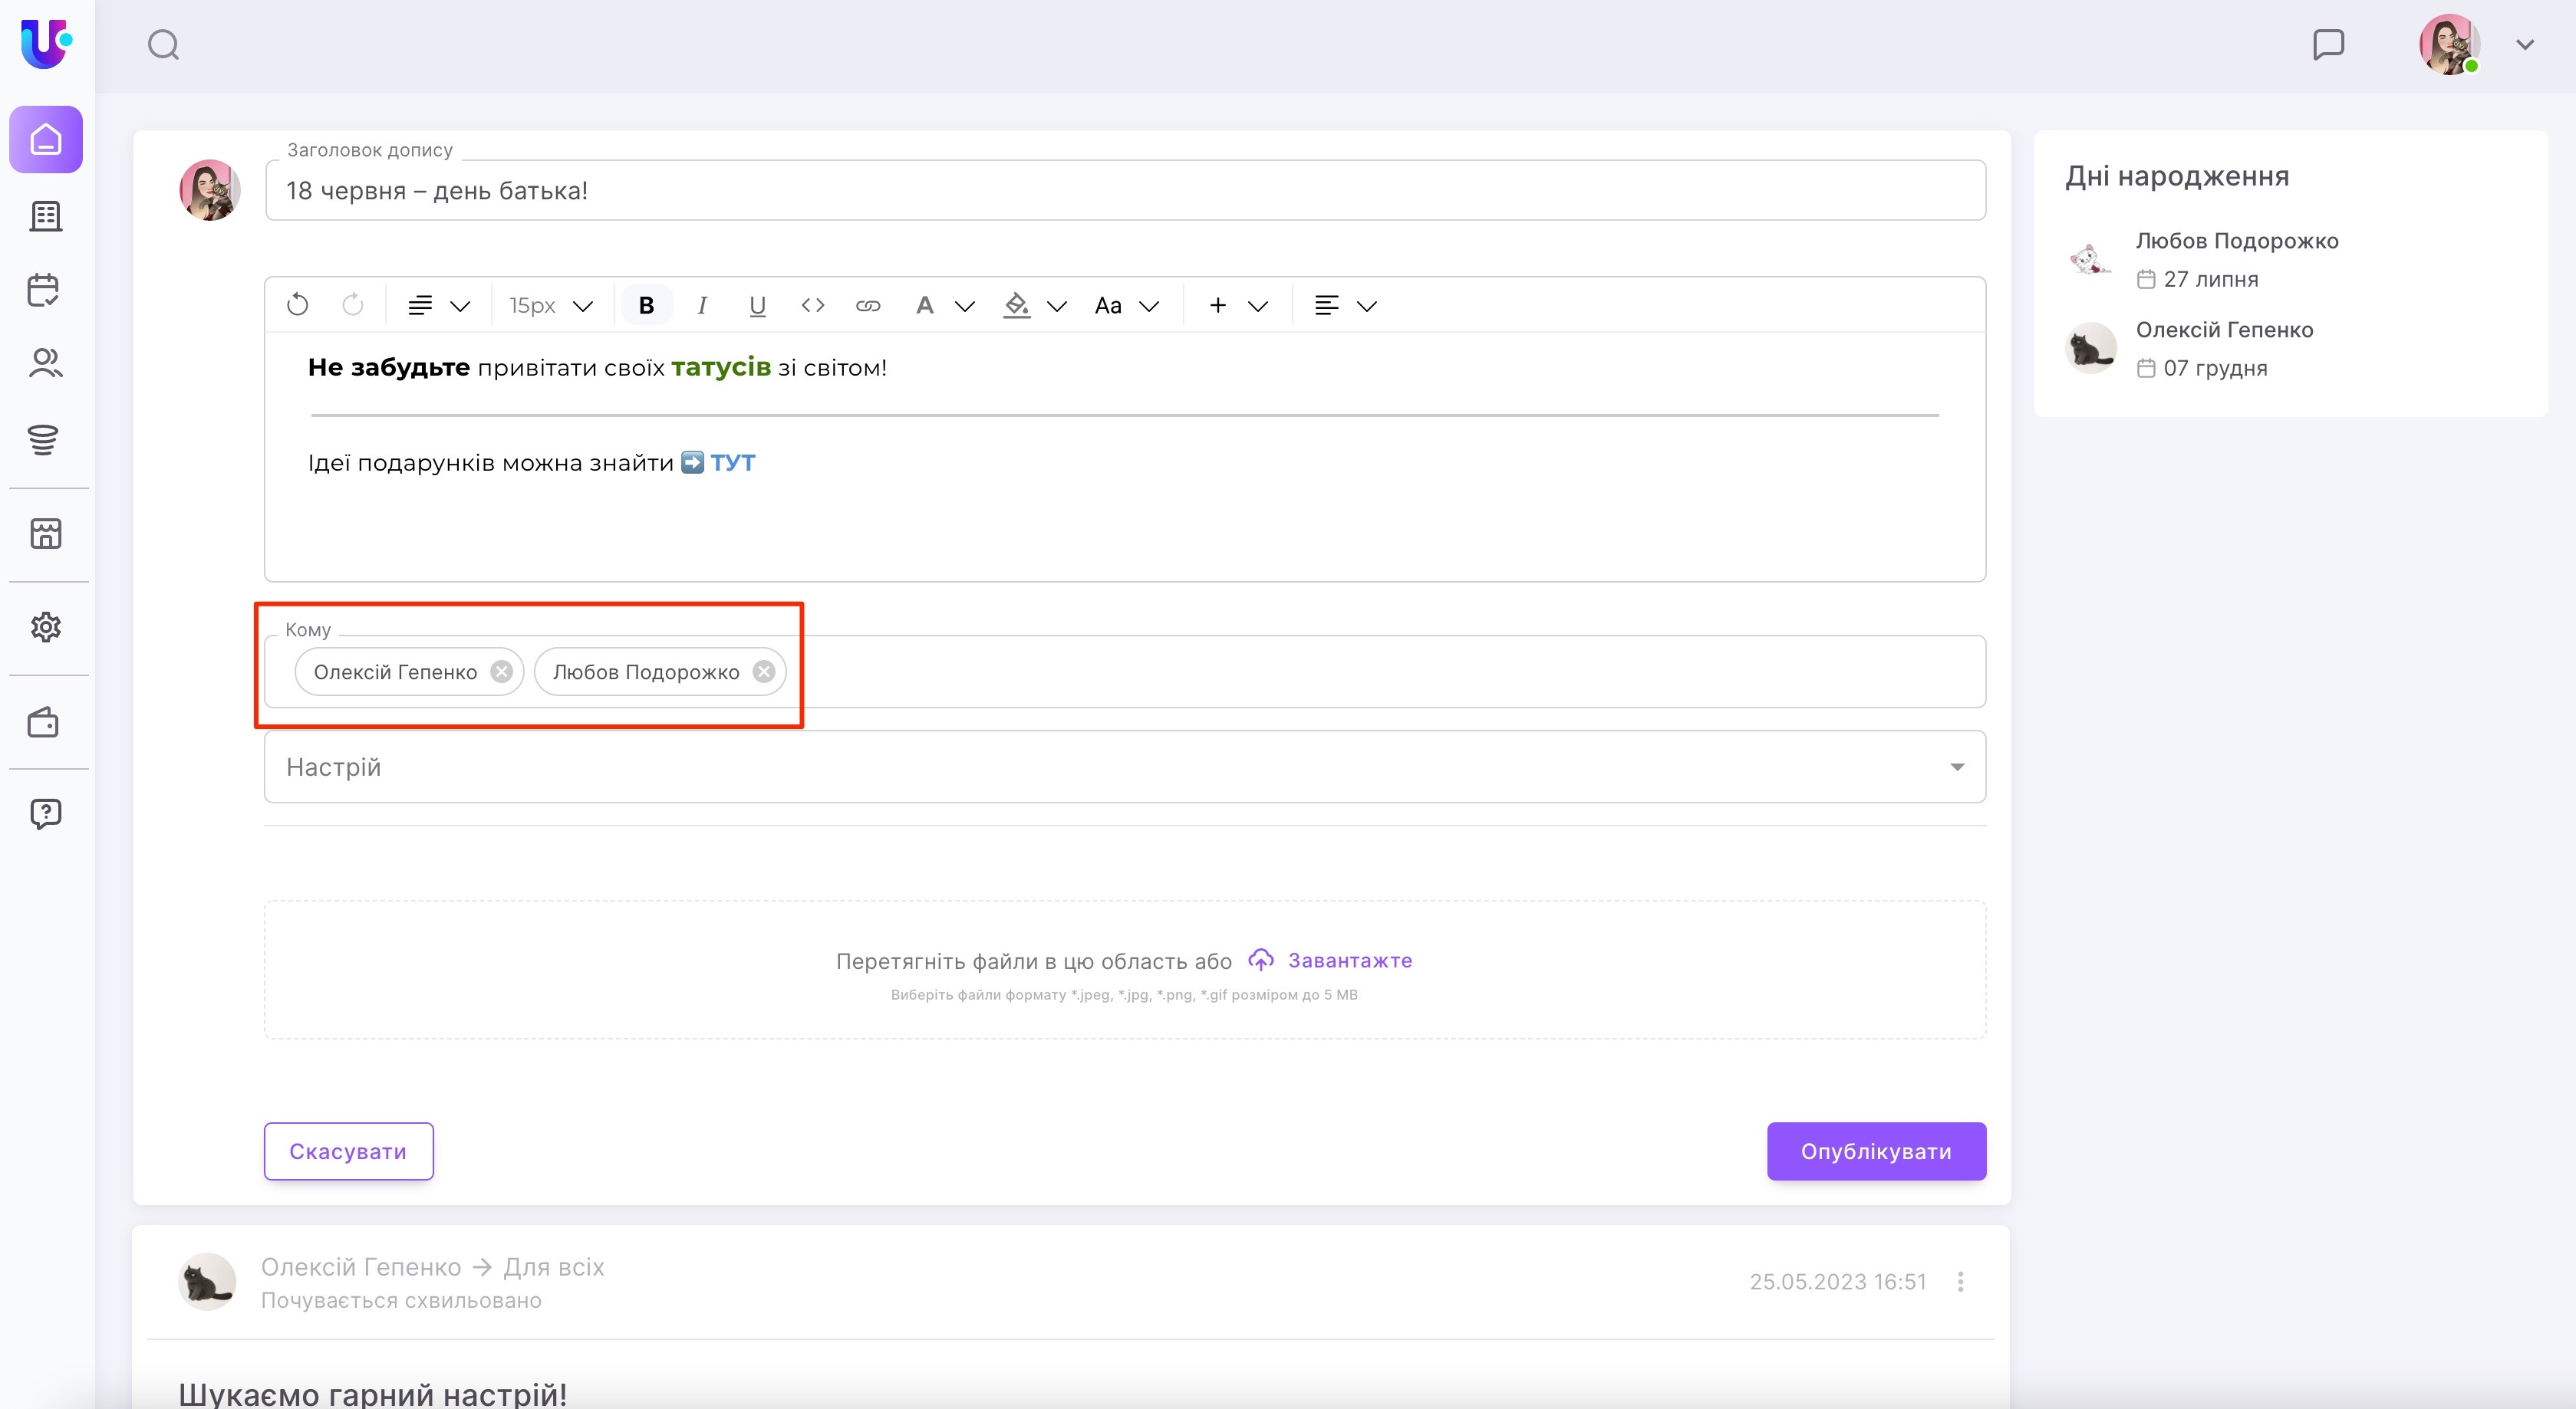
Task: Insert a link with chain icon
Action: [x=868, y=306]
